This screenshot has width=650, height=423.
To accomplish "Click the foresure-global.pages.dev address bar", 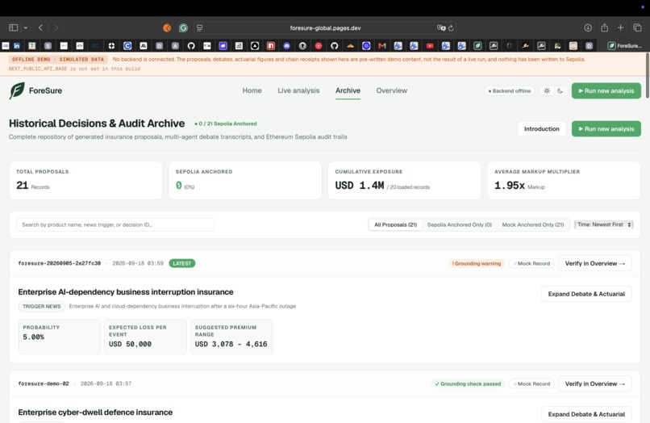I will click(325, 27).
